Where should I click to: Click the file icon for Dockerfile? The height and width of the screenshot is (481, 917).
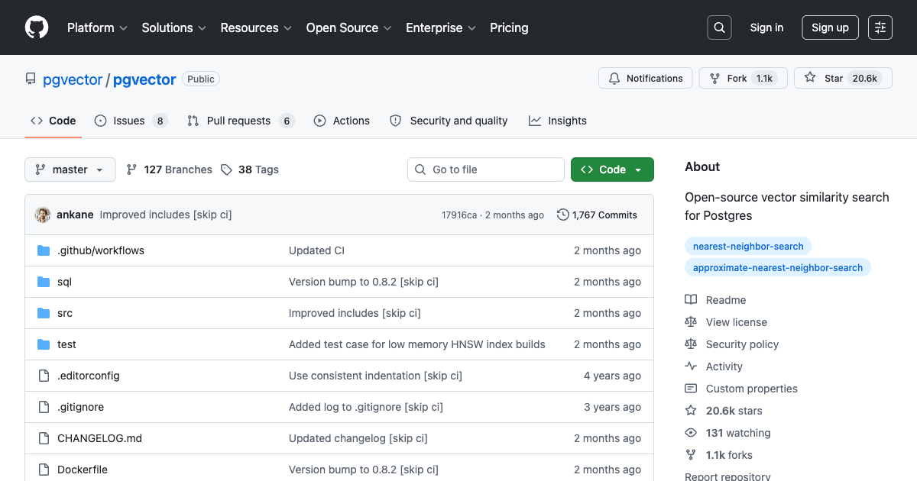coord(44,470)
